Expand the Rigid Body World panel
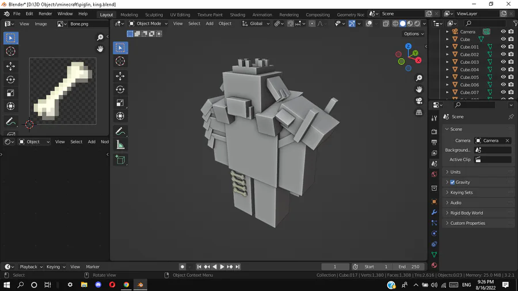 [478, 213]
